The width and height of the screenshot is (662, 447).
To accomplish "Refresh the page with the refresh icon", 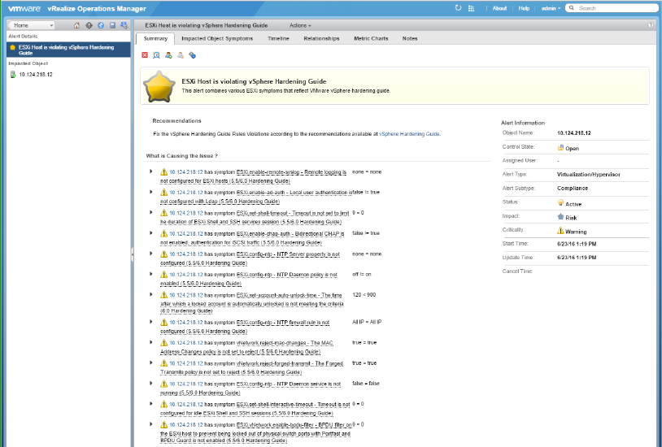I will pos(458,8).
